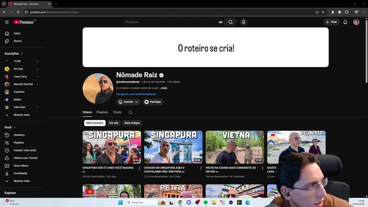
Task: Open a new browser tab
Action: (x=56, y=4)
